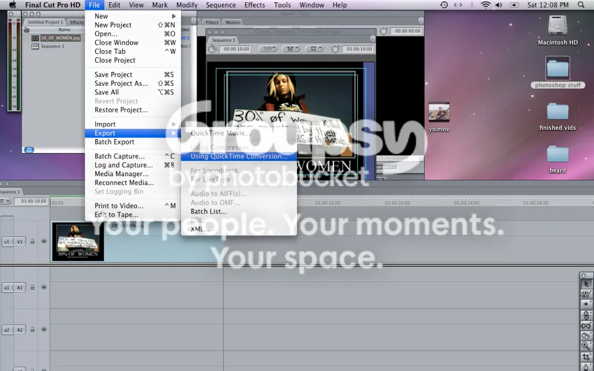Click the a2 source control on audio track
Screen dimensions: 594x371
7,330
